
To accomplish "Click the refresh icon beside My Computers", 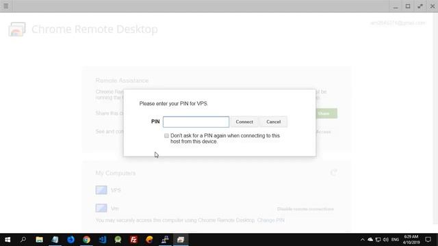I will (x=333, y=173).
